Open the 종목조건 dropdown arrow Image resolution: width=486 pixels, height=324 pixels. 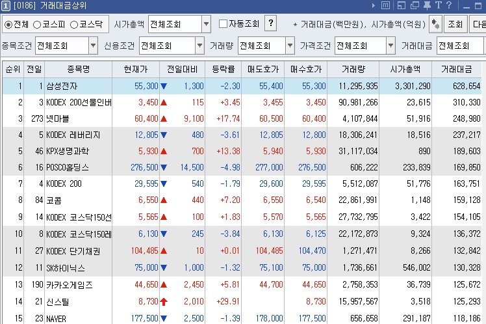[93, 46]
